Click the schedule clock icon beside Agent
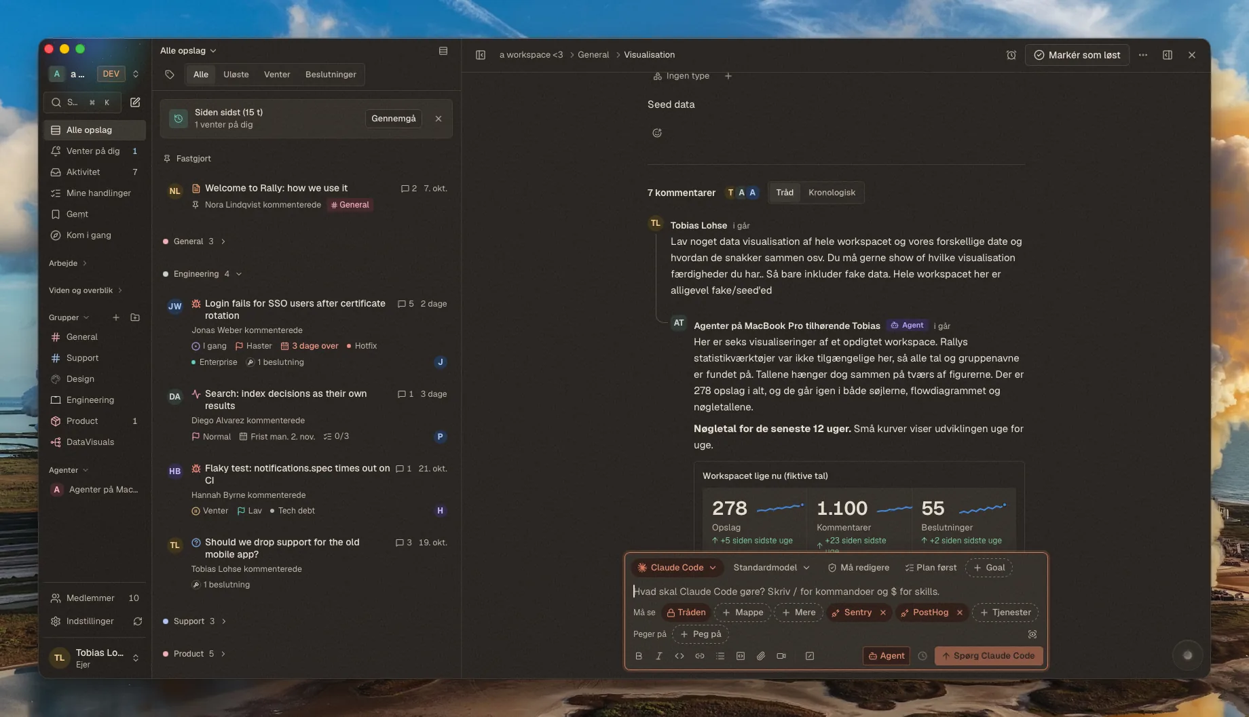The height and width of the screenshot is (717, 1249). [922, 656]
